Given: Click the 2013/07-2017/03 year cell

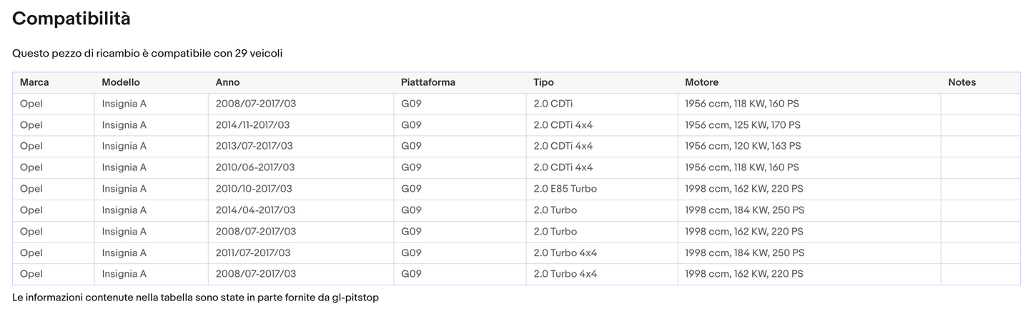Looking at the screenshot, I should [254, 146].
